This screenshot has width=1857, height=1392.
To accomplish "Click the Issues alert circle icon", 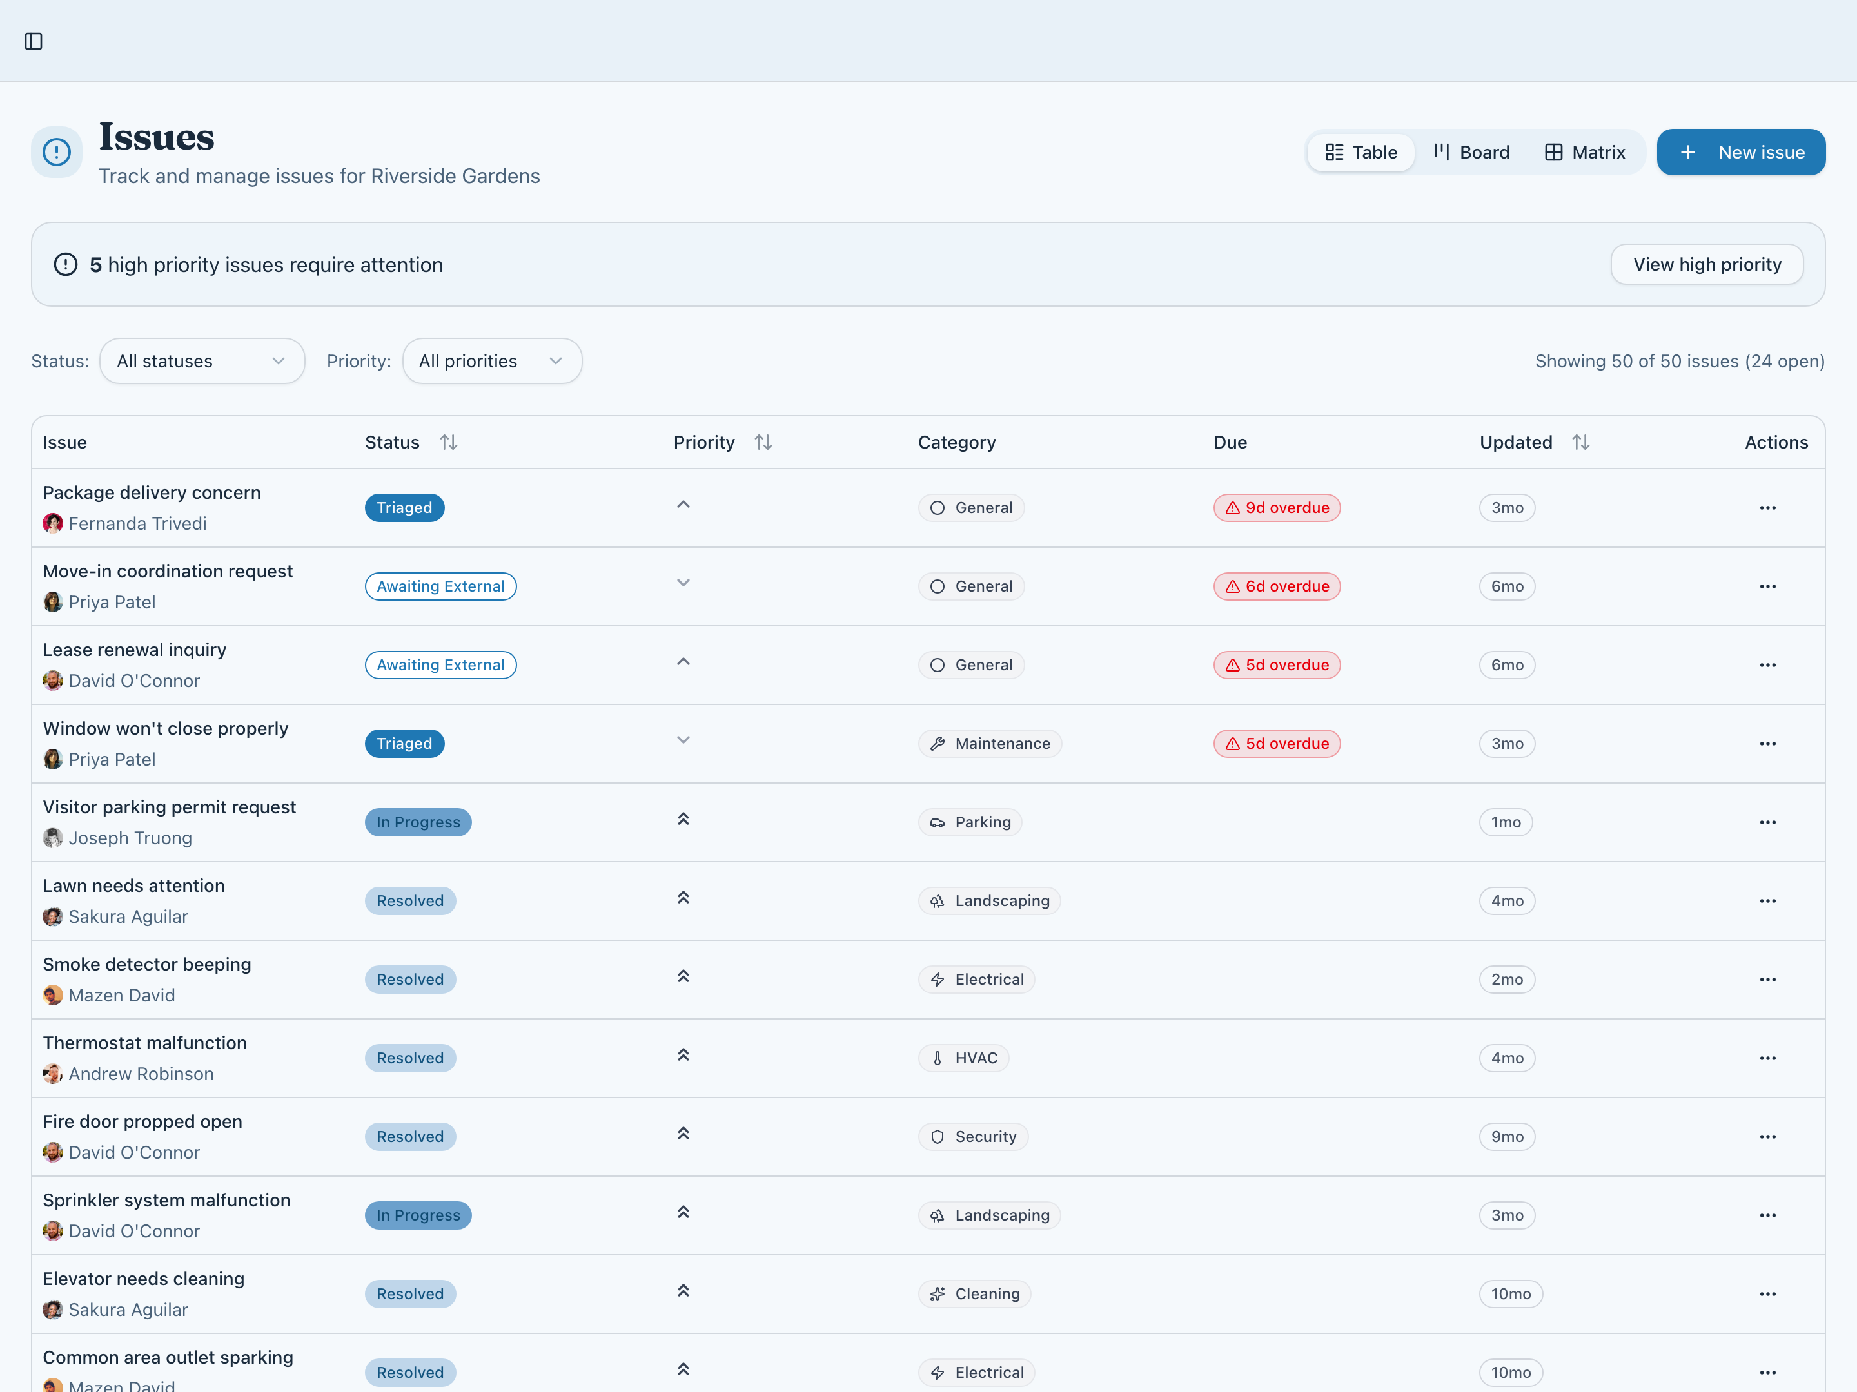I will [55, 152].
